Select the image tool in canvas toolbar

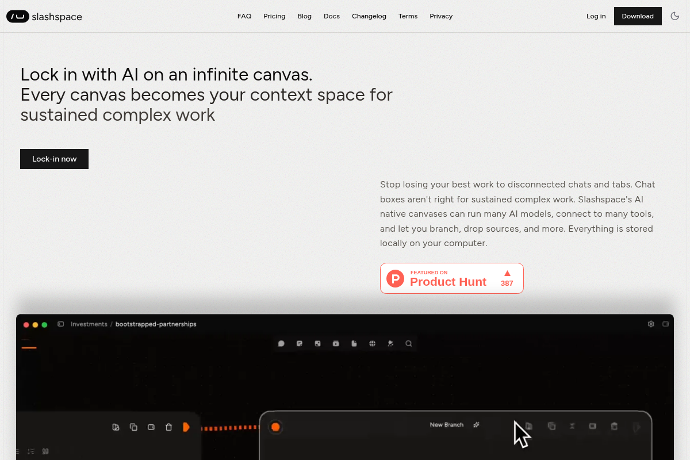tap(317, 344)
